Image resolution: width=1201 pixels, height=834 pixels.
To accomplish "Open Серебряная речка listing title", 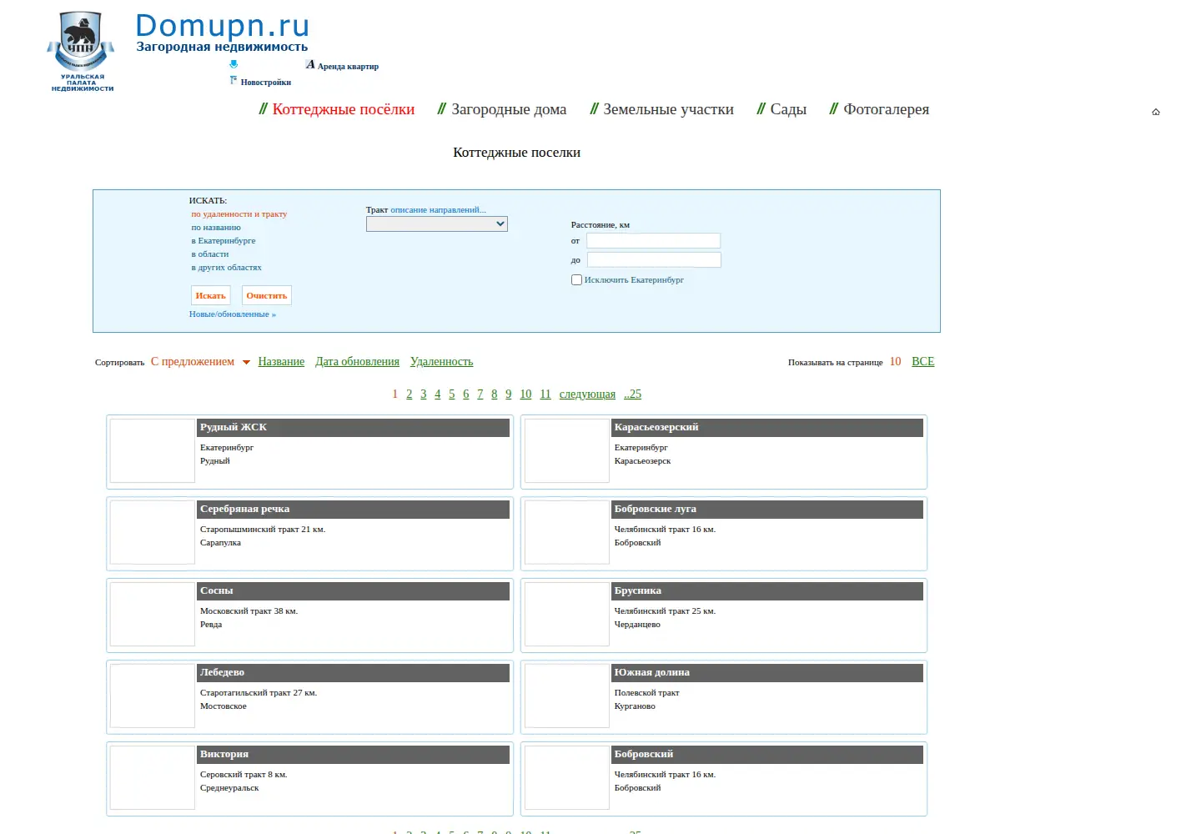I will coord(245,509).
